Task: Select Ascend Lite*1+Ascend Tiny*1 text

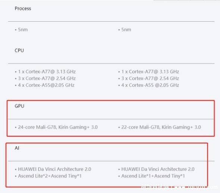Action: tap(153, 176)
